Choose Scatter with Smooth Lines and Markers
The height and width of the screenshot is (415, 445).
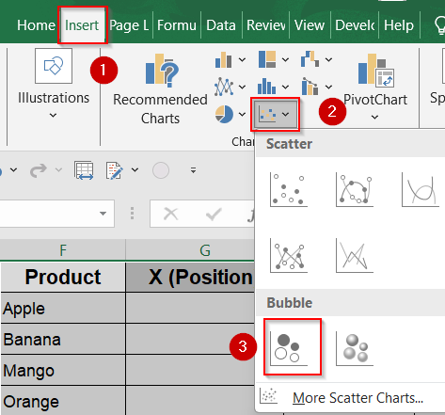coord(355,190)
